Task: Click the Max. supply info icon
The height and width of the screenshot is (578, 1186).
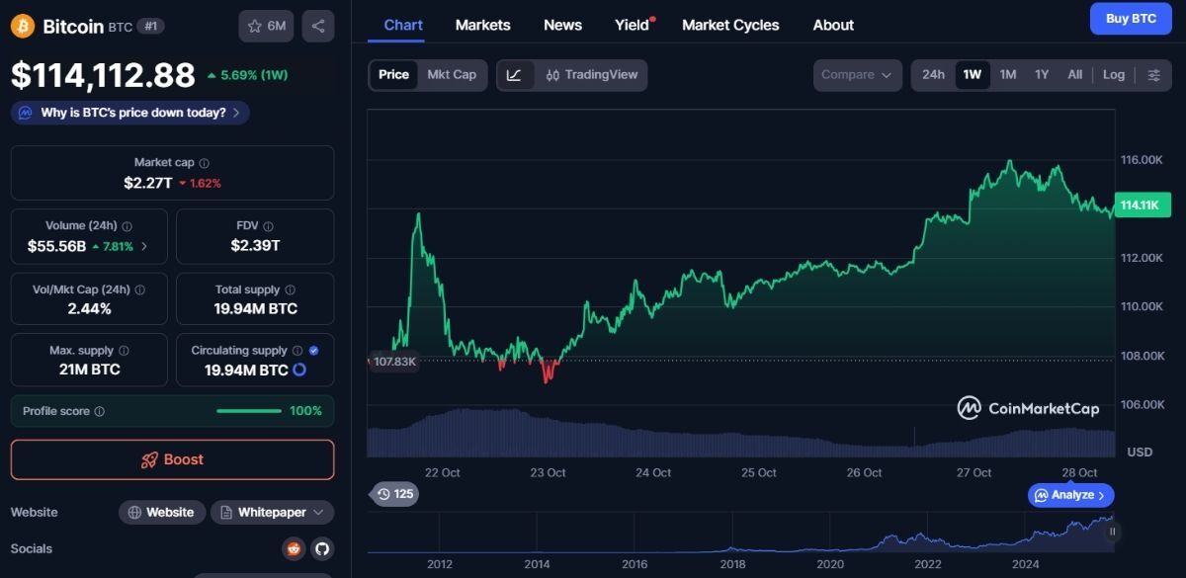Action: pos(124,351)
